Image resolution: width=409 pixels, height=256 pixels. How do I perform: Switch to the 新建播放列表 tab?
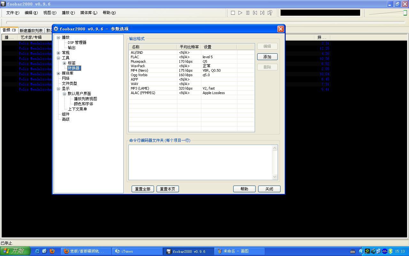pyautogui.click(x=31, y=31)
